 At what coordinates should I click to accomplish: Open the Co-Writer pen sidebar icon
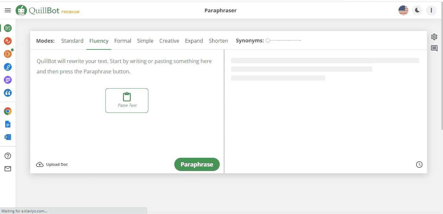8,67
